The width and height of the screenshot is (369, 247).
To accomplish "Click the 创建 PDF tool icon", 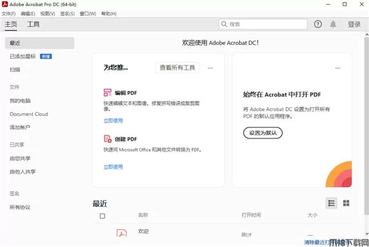I will 108,139.
